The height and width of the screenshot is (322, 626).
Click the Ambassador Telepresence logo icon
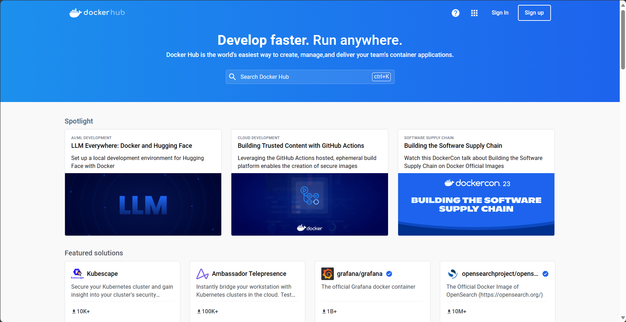click(x=202, y=274)
